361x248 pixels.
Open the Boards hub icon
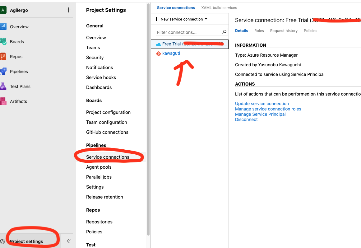[3, 42]
